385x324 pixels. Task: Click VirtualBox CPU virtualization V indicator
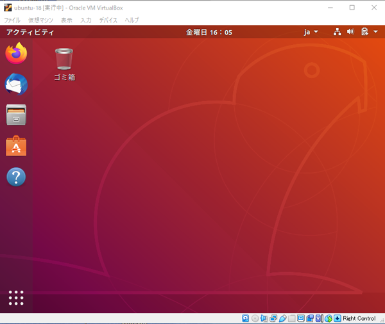point(319,318)
